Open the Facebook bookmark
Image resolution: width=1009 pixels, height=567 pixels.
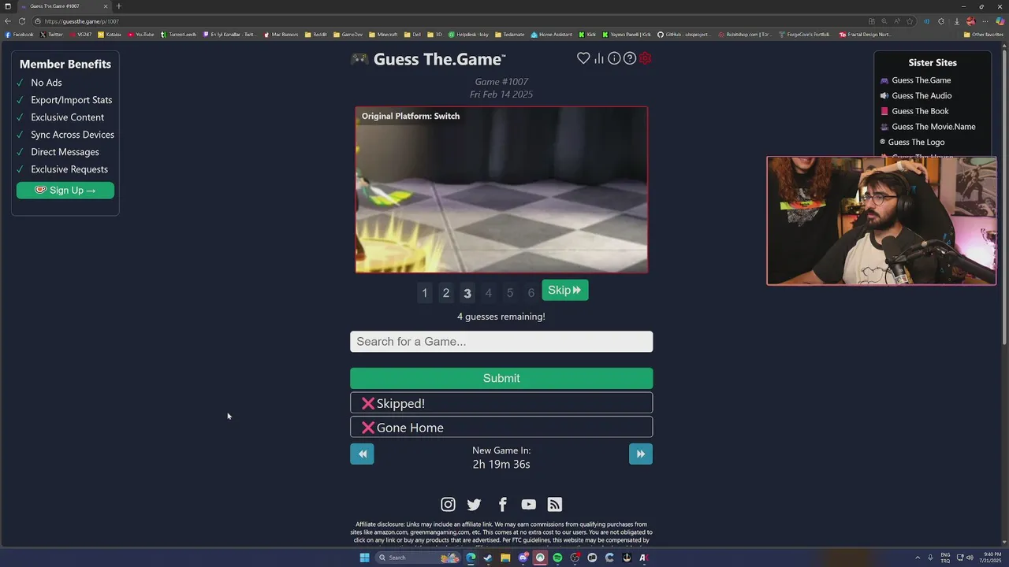tap(19, 35)
